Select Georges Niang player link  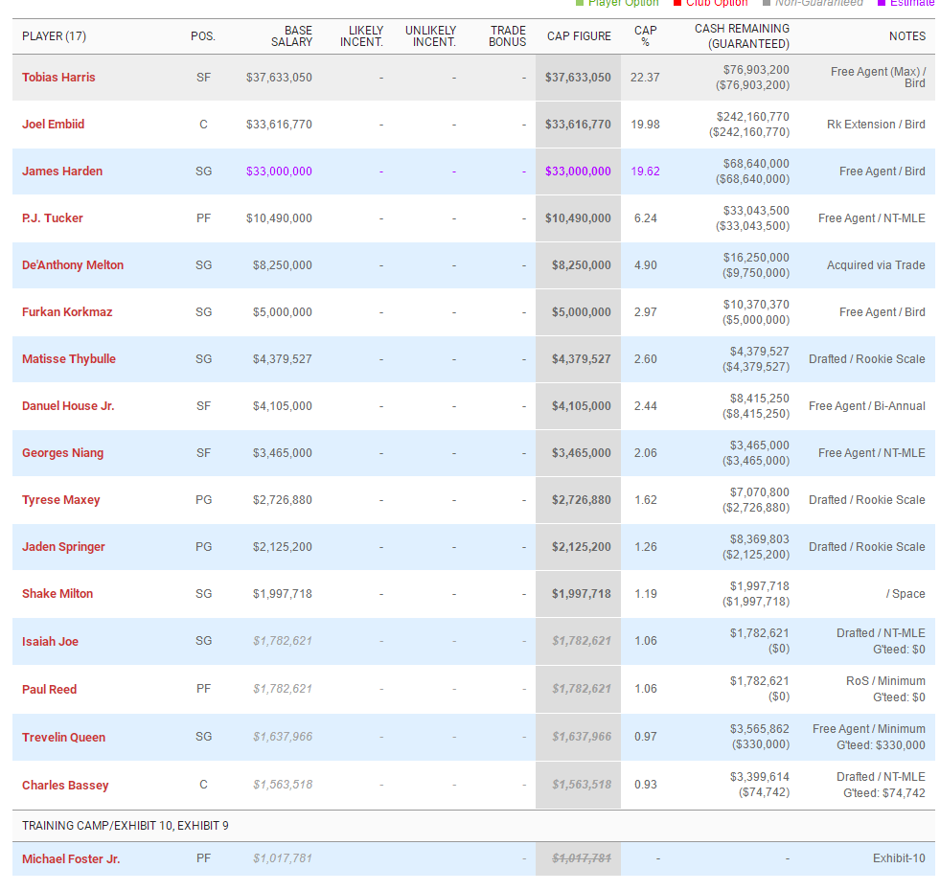(63, 453)
